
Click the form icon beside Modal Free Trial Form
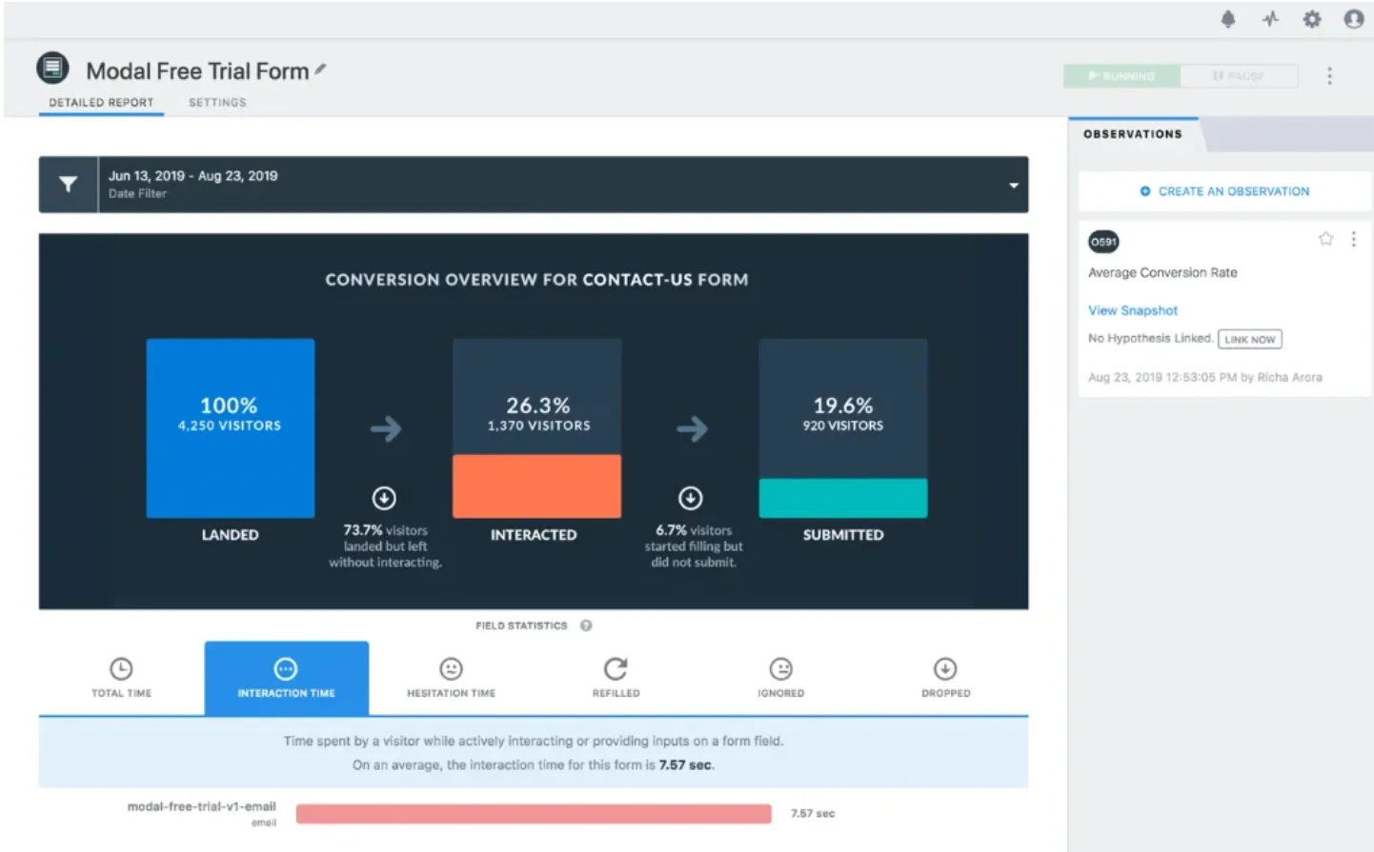point(52,69)
